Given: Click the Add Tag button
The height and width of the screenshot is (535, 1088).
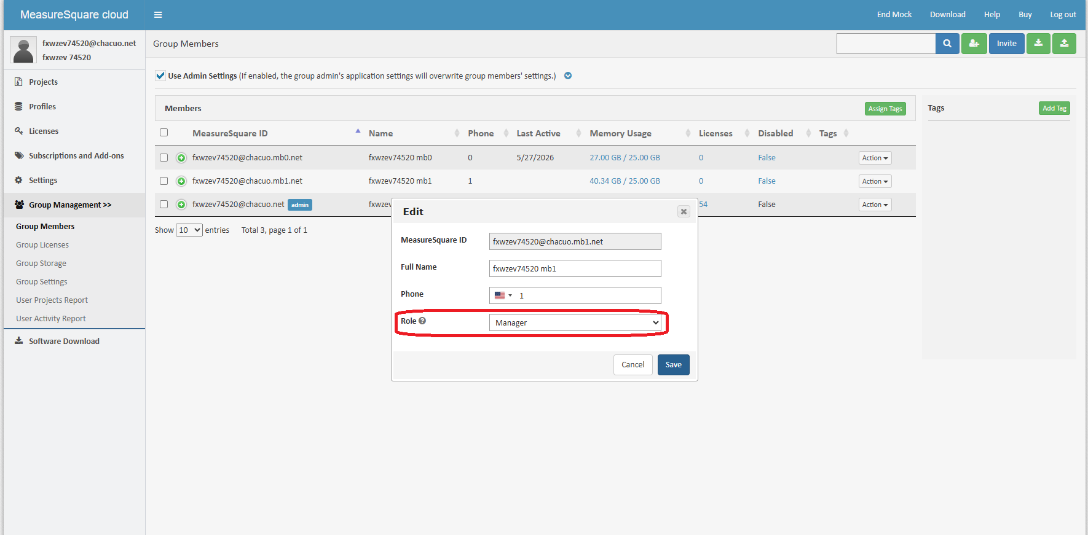Looking at the screenshot, I should (x=1054, y=108).
